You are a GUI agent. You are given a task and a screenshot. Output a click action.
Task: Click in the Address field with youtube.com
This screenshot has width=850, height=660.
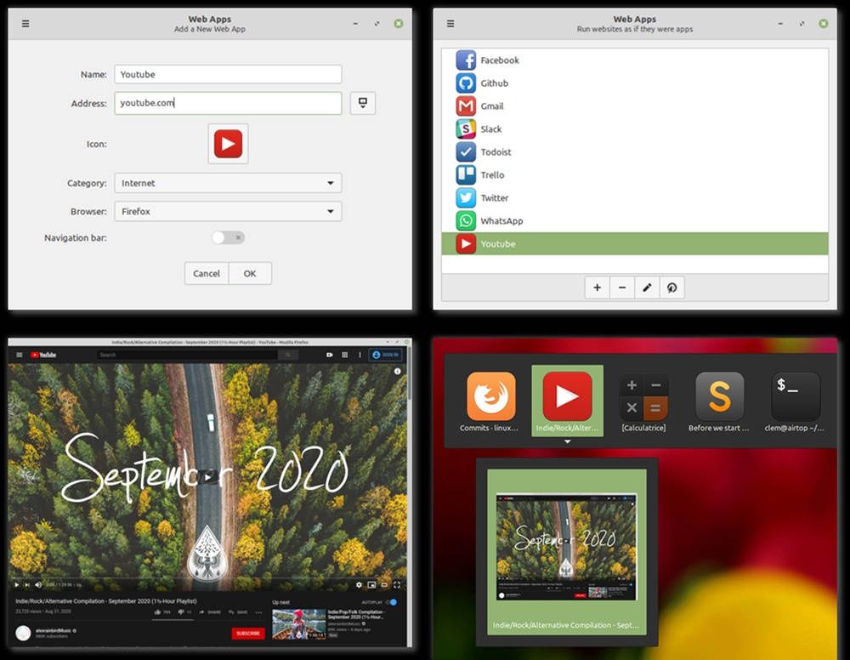228,103
